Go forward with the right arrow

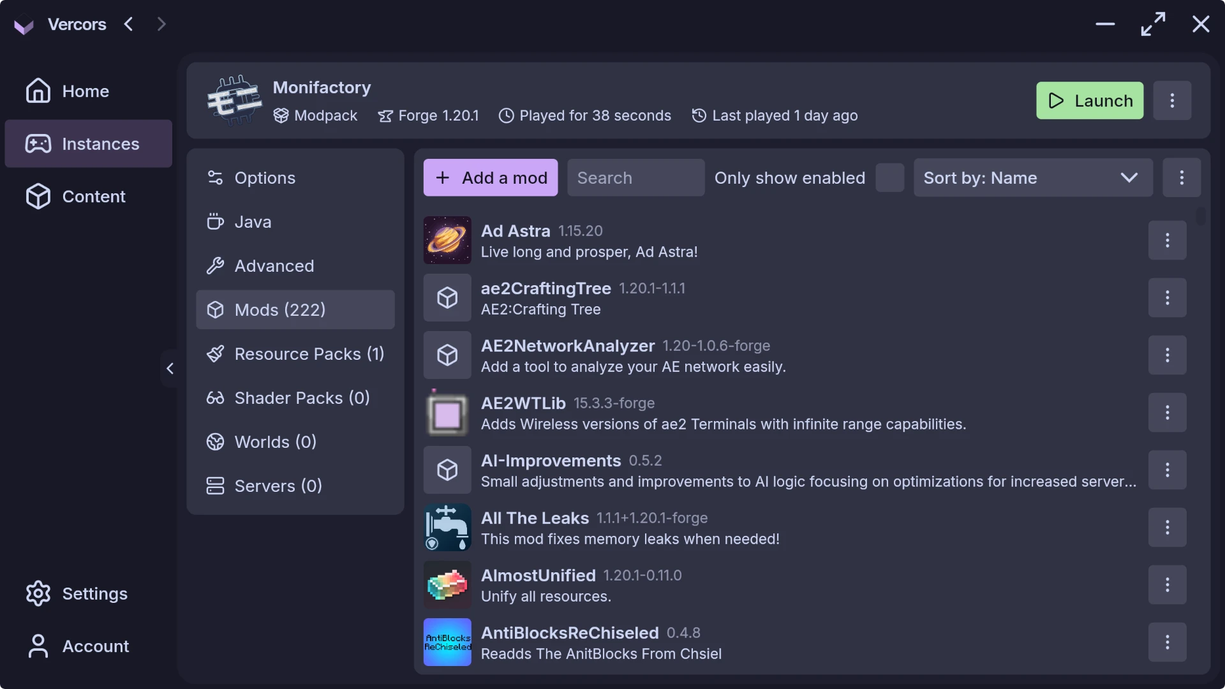[161, 24]
